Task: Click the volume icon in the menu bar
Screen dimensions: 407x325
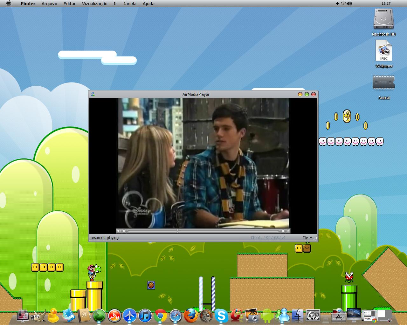Action: [x=349, y=3]
